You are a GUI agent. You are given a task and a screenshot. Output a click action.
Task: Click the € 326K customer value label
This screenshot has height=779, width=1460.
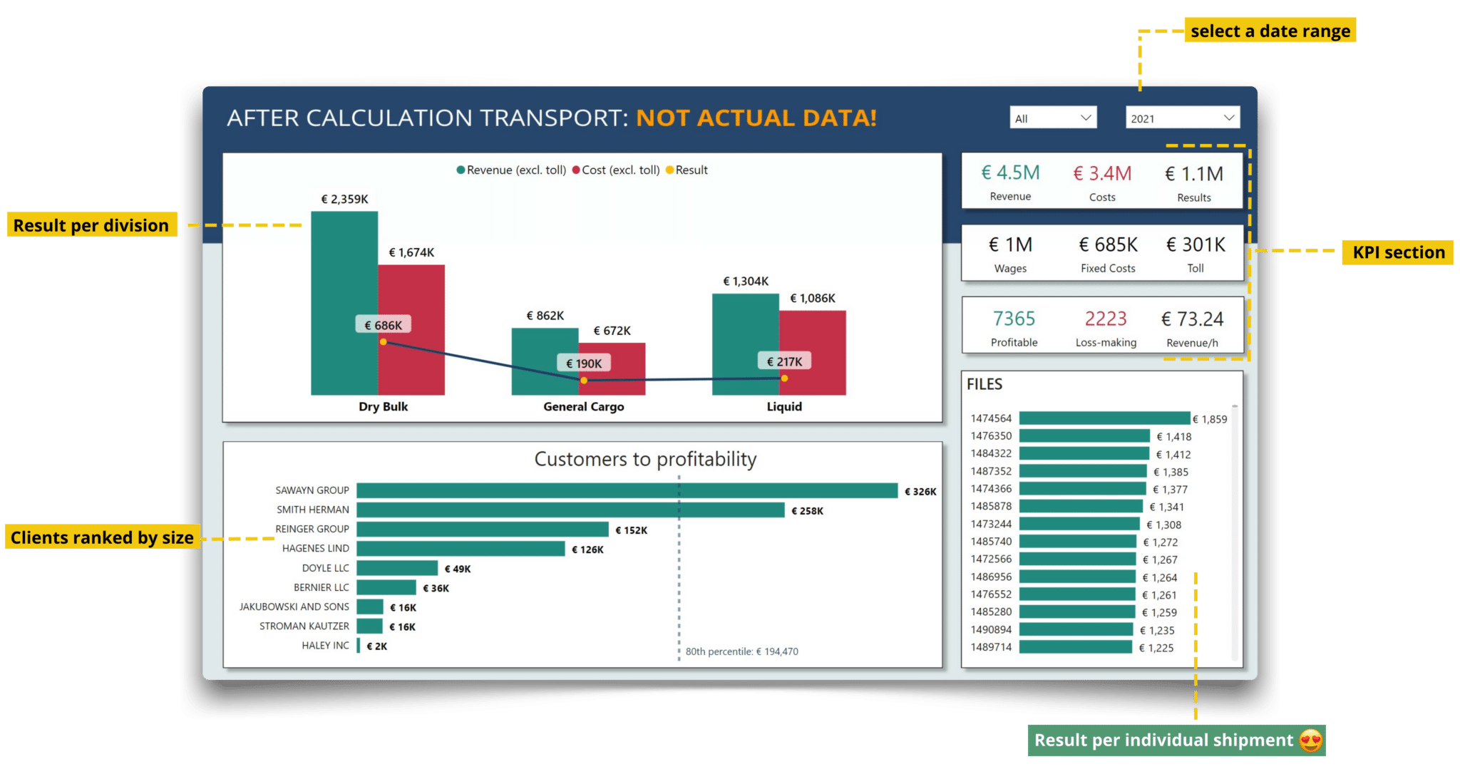coord(920,492)
